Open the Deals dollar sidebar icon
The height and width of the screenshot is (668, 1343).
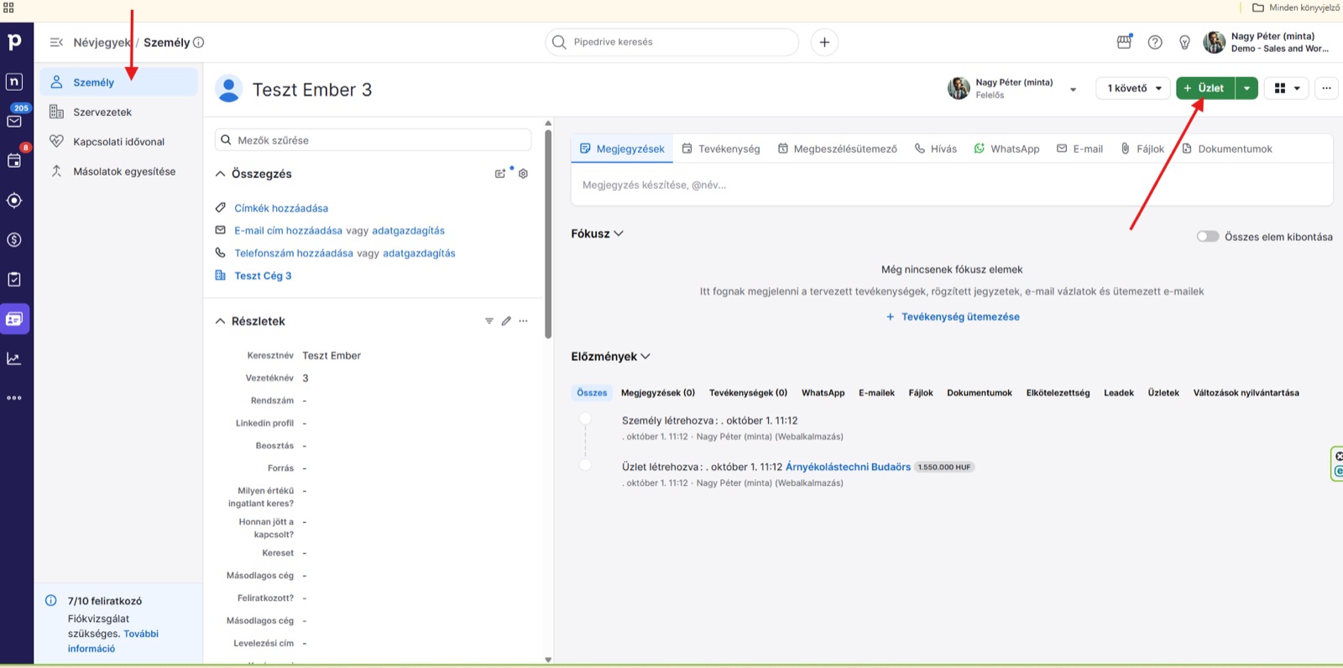point(14,240)
